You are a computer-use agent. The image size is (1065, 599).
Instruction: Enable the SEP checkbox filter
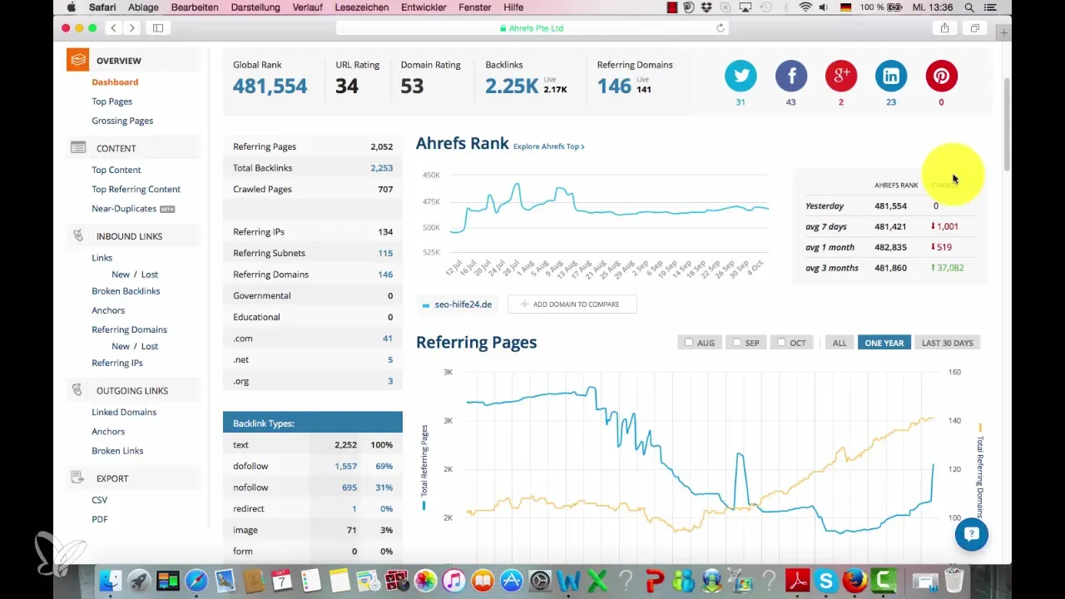736,342
